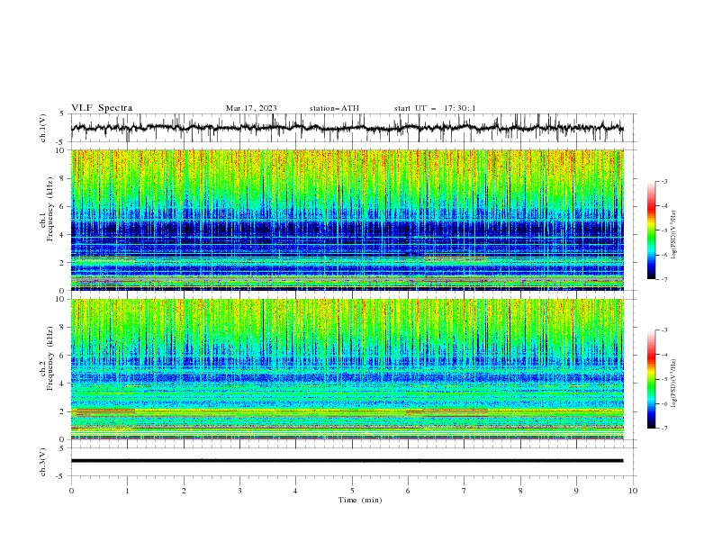This screenshot has width=713, height=551.
Task: Click the time axis tick label '3'
Action: [x=239, y=491]
